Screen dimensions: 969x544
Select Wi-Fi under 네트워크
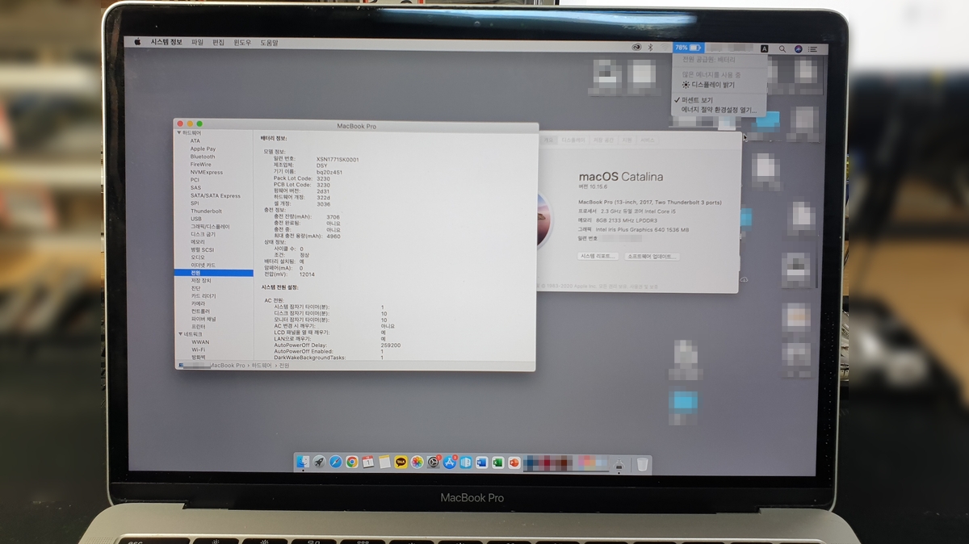pos(198,349)
